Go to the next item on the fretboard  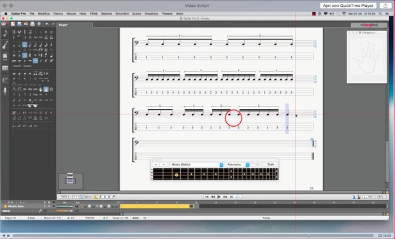(164, 164)
